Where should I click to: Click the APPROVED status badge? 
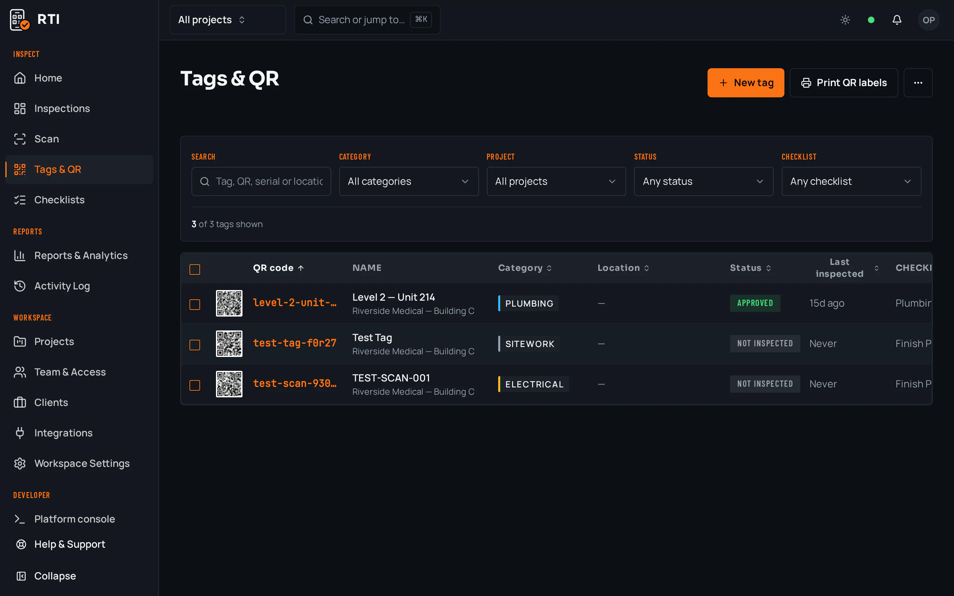tap(755, 303)
